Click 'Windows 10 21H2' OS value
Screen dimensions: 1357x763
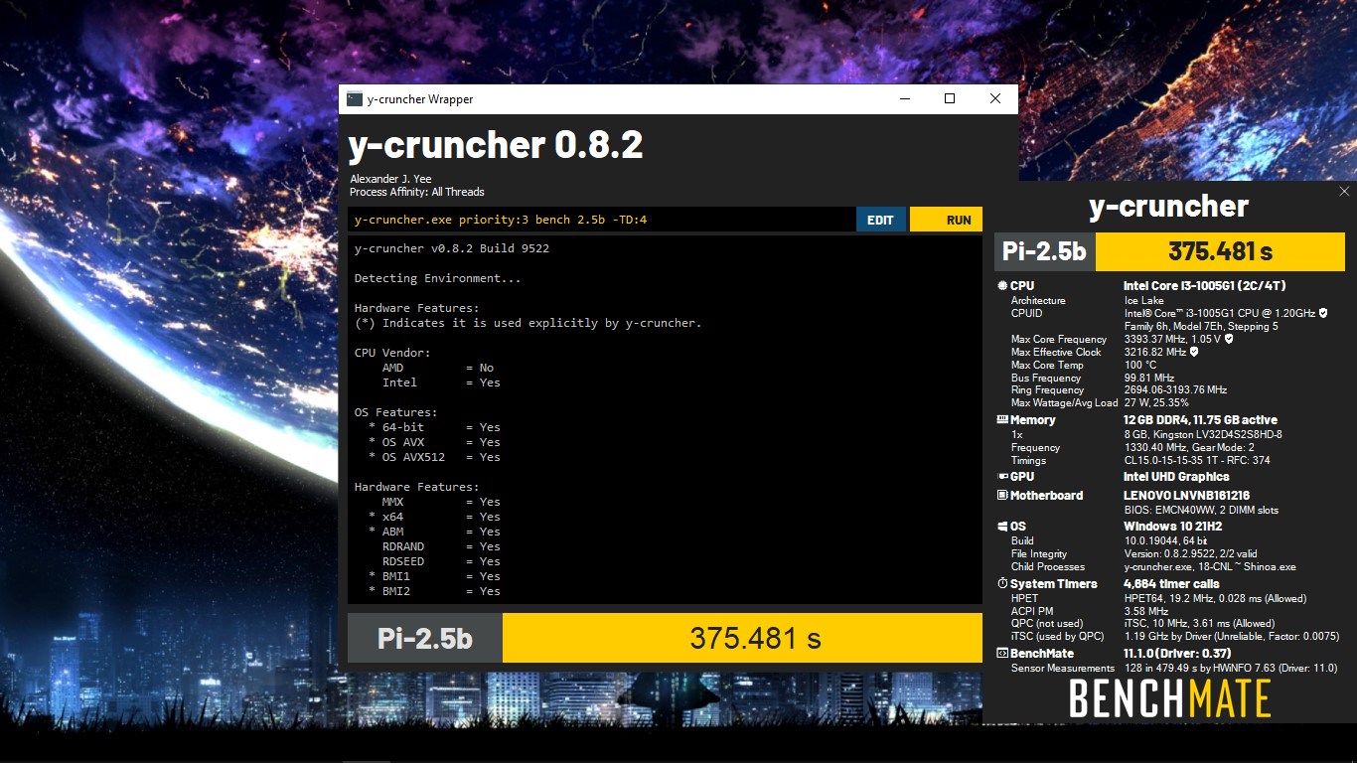(x=1172, y=527)
